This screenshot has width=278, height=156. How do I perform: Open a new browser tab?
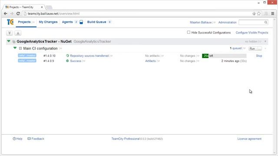(49, 7)
